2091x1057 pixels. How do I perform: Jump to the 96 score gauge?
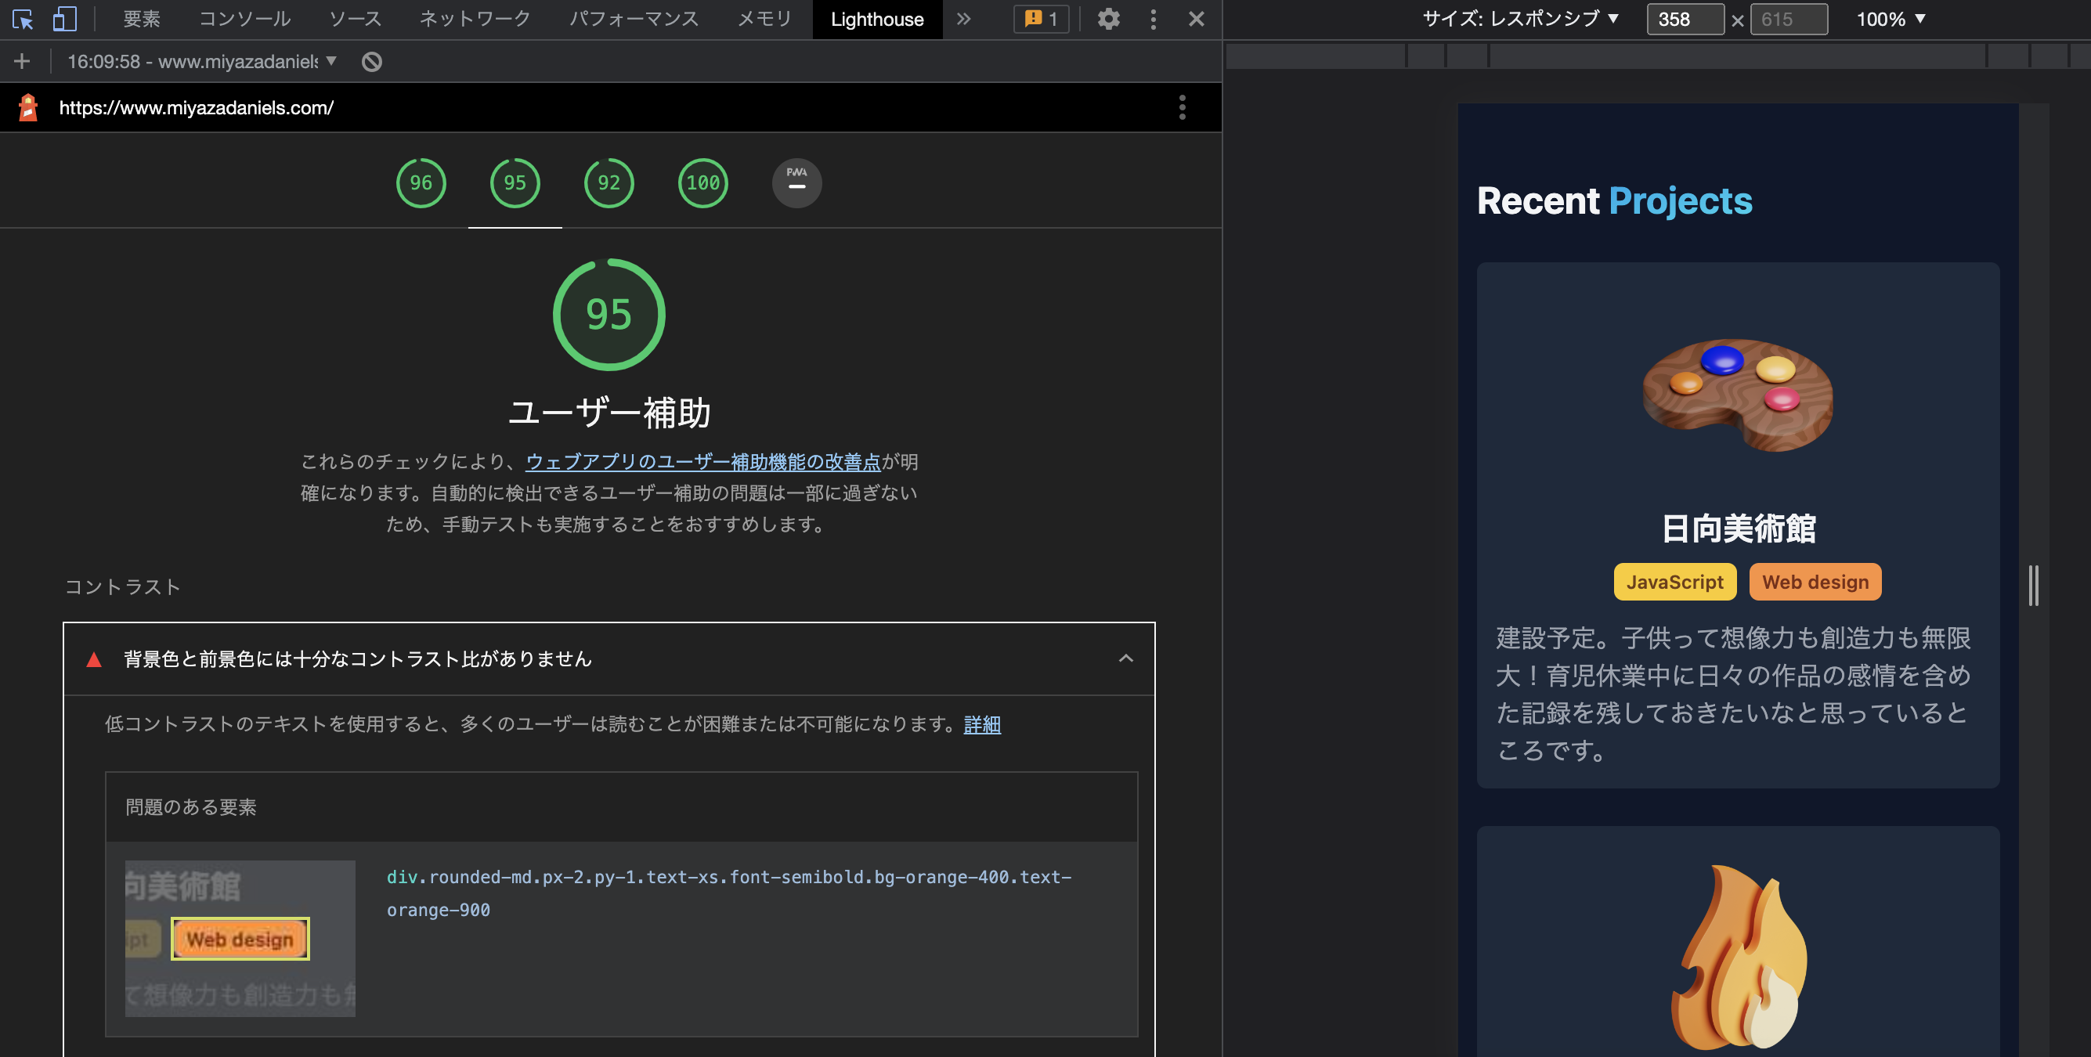coord(421,182)
